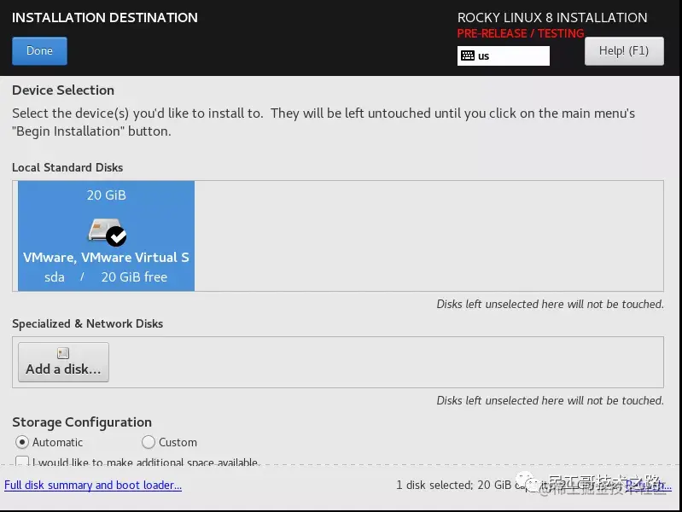
Task: Click the us keyboard layout field
Action: point(504,55)
